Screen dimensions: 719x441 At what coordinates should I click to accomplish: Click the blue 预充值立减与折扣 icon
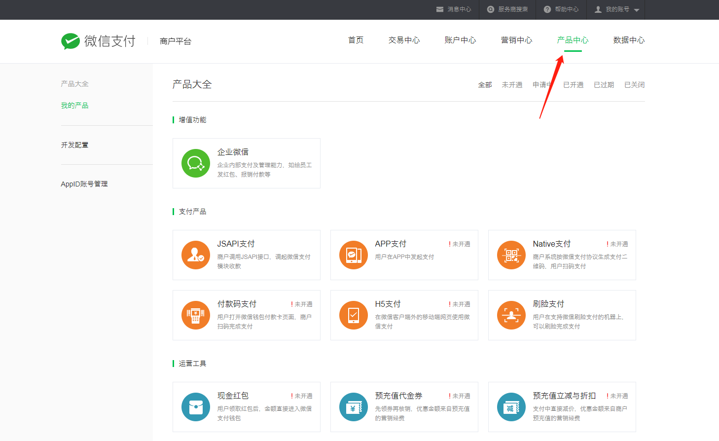pyautogui.click(x=511, y=407)
